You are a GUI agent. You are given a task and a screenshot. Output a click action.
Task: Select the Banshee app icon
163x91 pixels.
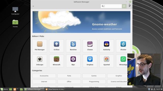pos(73,44)
